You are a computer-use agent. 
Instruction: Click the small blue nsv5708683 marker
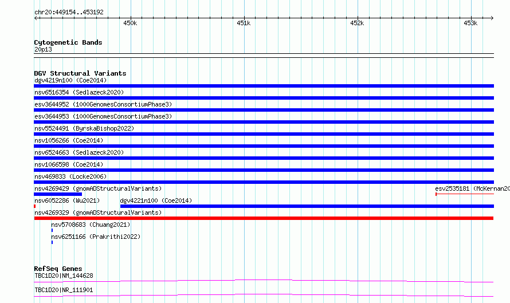coord(52,230)
